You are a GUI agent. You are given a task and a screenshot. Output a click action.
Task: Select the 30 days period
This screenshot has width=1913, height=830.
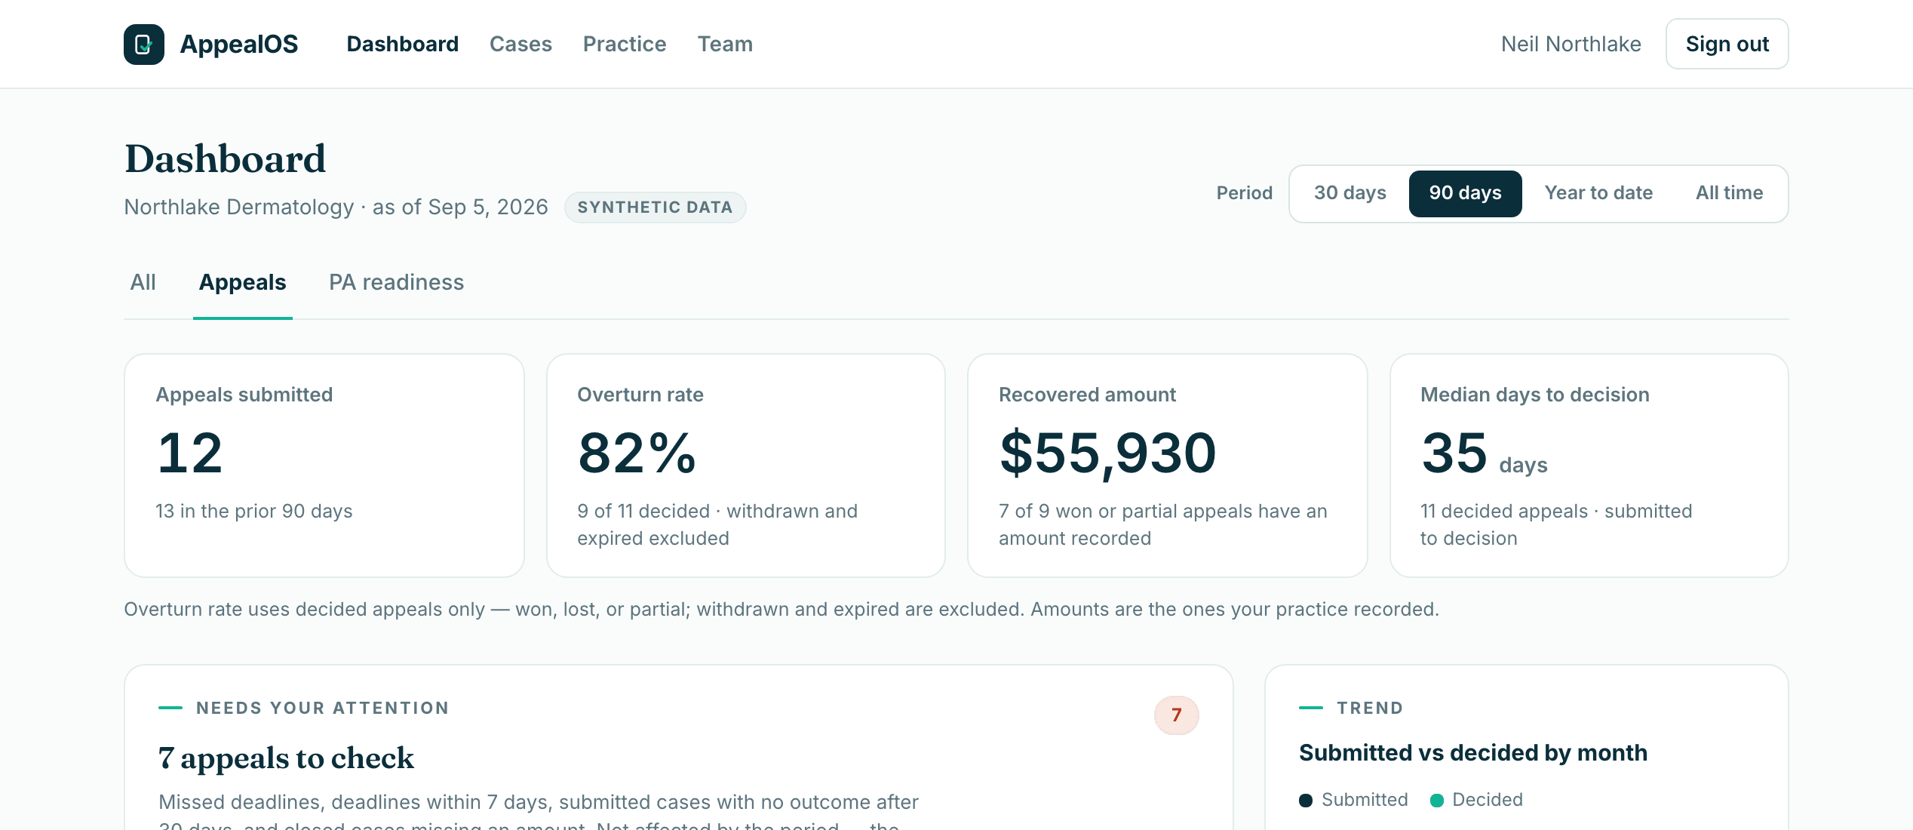[1350, 193]
